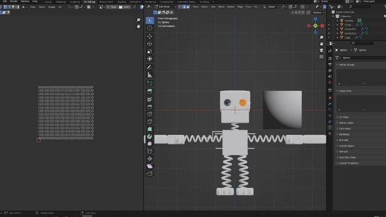Image resolution: width=386 pixels, height=217 pixels.
Task: Select the Edge Slide tool
Action: [150, 151]
